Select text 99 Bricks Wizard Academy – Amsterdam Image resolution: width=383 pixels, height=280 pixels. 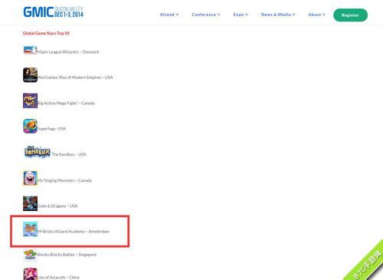click(x=74, y=232)
